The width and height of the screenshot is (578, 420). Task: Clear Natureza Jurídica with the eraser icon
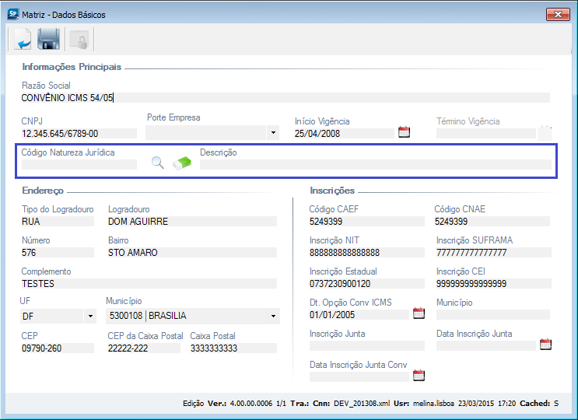[182, 163]
